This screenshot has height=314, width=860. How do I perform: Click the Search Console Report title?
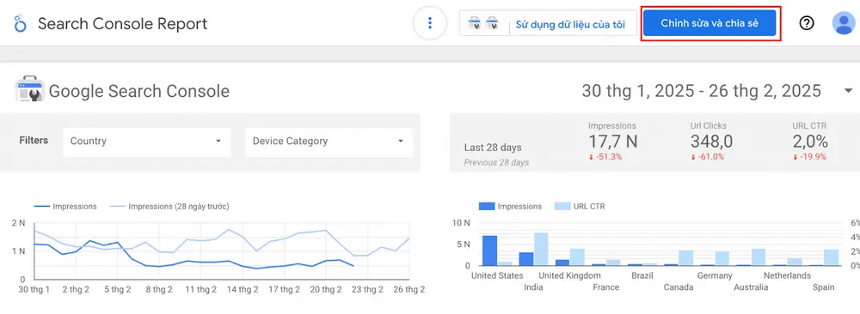[122, 24]
